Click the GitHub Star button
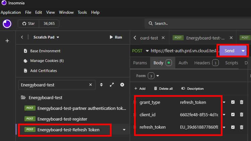This screenshot has width=251, height=141. click(28, 24)
